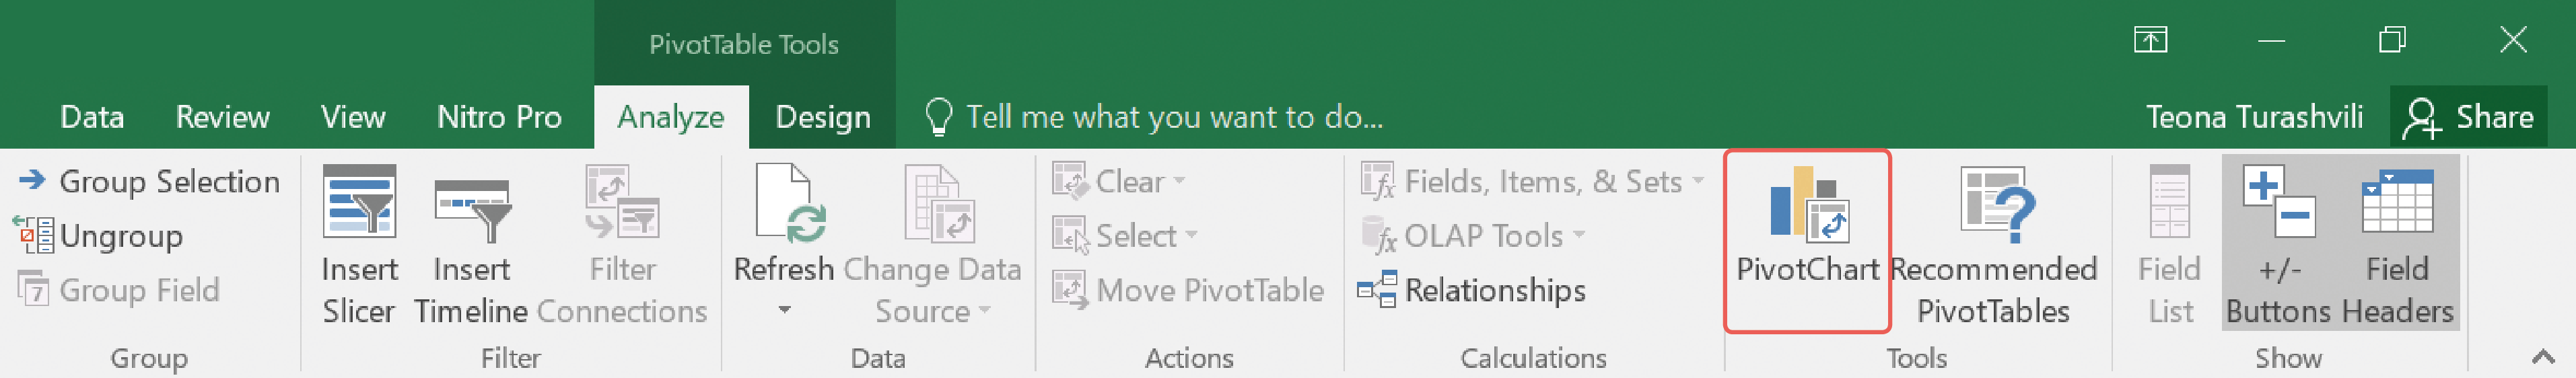The height and width of the screenshot is (378, 2576).
Task: Collapse the ribbon with the chevron
Action: click(2543, 356)
